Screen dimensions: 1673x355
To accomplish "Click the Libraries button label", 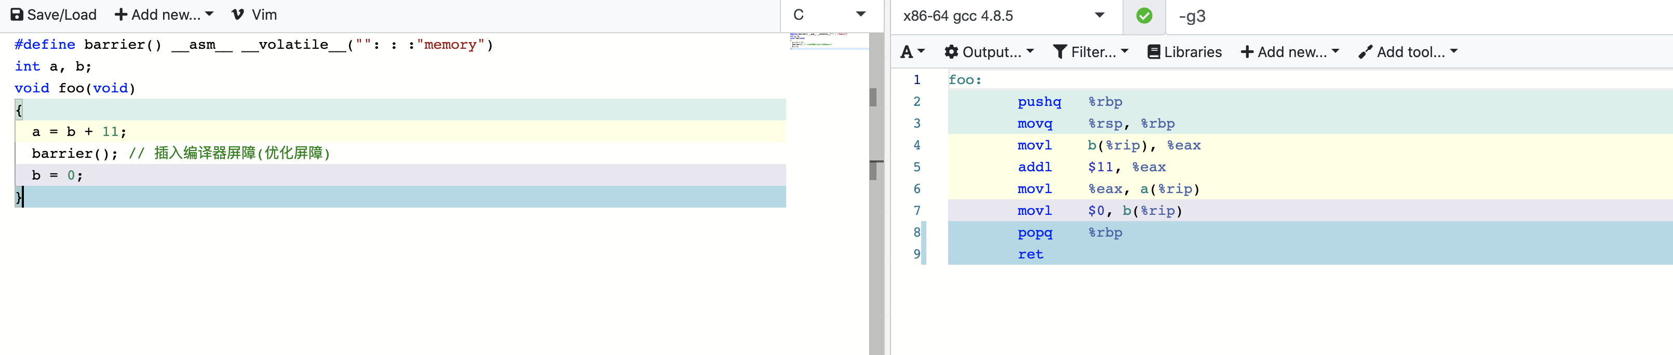I will pyautogui.click(x=1192, y=52).
